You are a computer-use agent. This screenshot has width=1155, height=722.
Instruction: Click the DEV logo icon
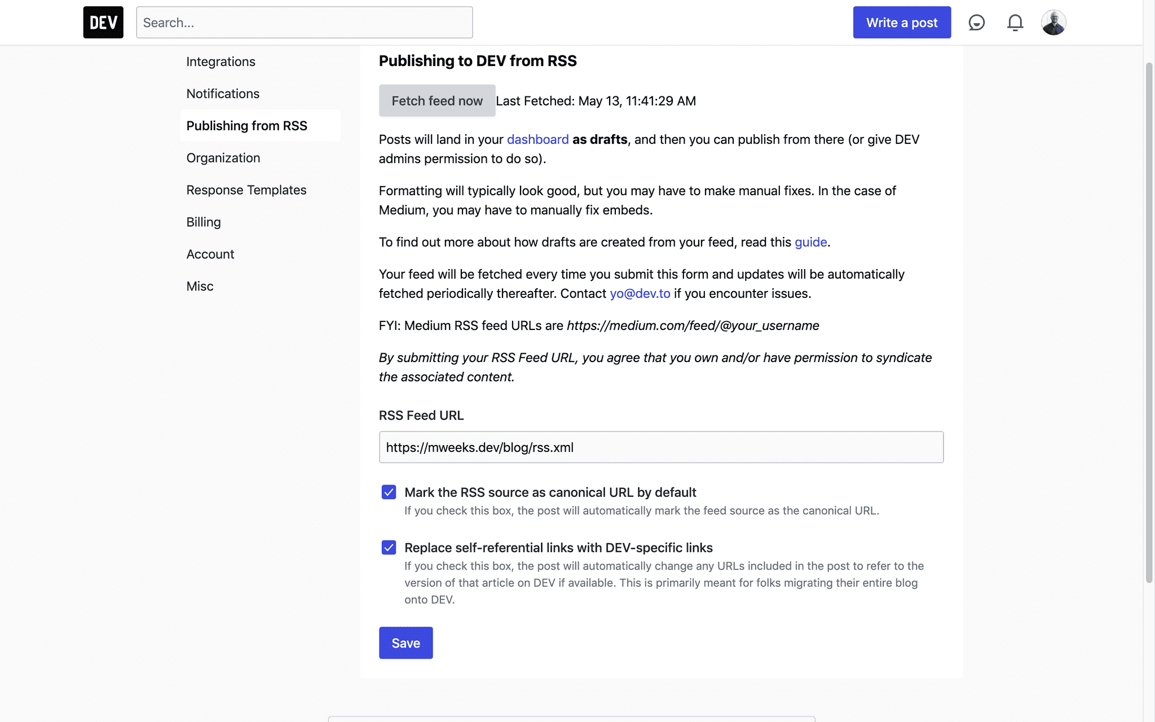(103, 23)
